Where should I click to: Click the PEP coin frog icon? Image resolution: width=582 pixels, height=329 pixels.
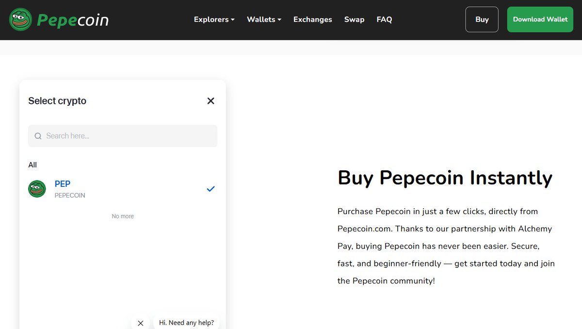tap(37, 189)
